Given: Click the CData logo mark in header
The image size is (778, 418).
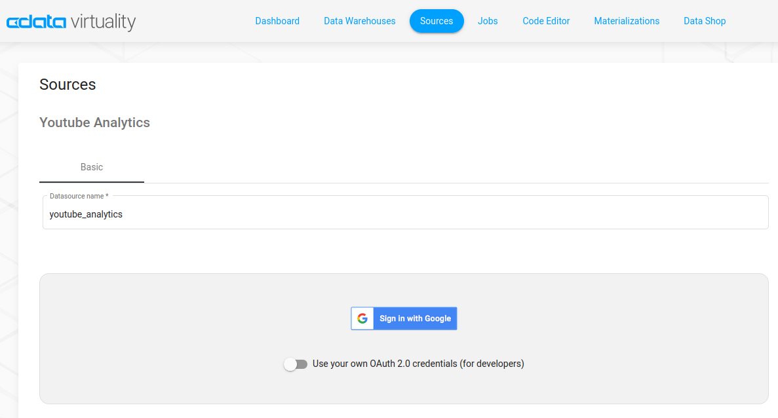Looking at the screenshot, I should pos(36,23).
